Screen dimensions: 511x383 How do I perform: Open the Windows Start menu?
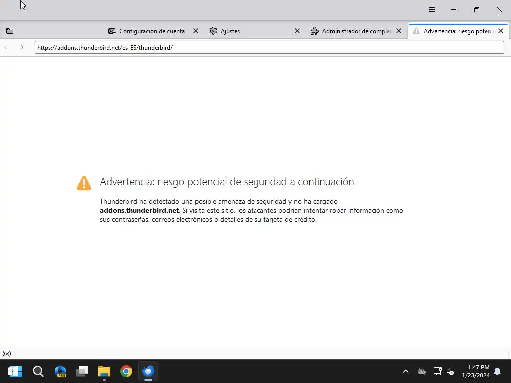tap(15, 371)
